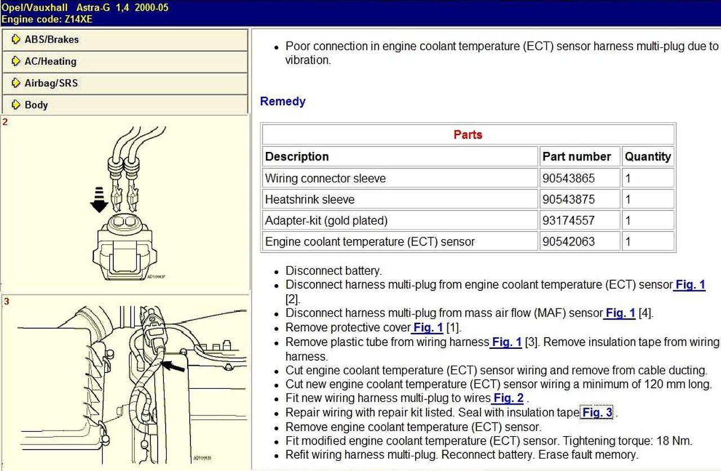Click the 'remove from cable ducting' step
Screen dimensions: 721x471
496,370
